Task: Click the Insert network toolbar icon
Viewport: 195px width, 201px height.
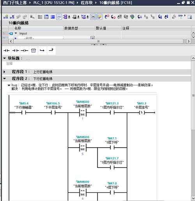Action: [6, 17]
